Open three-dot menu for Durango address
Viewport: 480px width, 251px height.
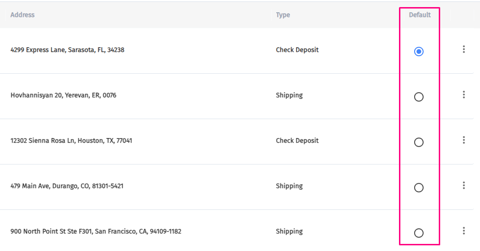(464, 186)
